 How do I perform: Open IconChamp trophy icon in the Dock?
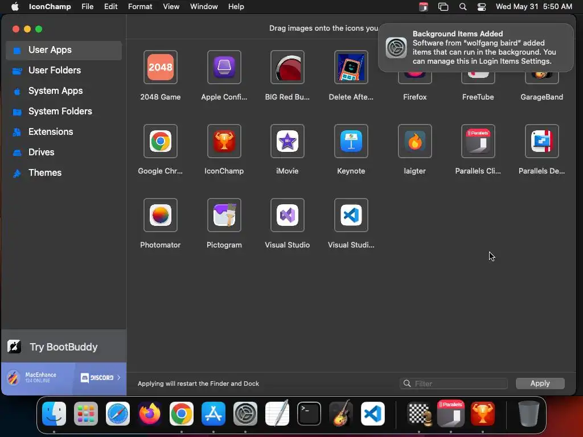click(x=483, y=414)
